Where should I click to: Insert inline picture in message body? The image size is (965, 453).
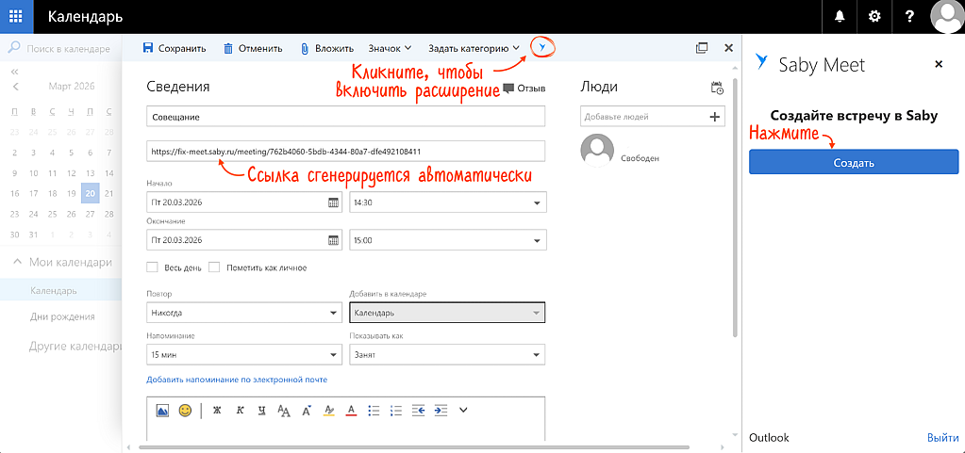[162, 410]
